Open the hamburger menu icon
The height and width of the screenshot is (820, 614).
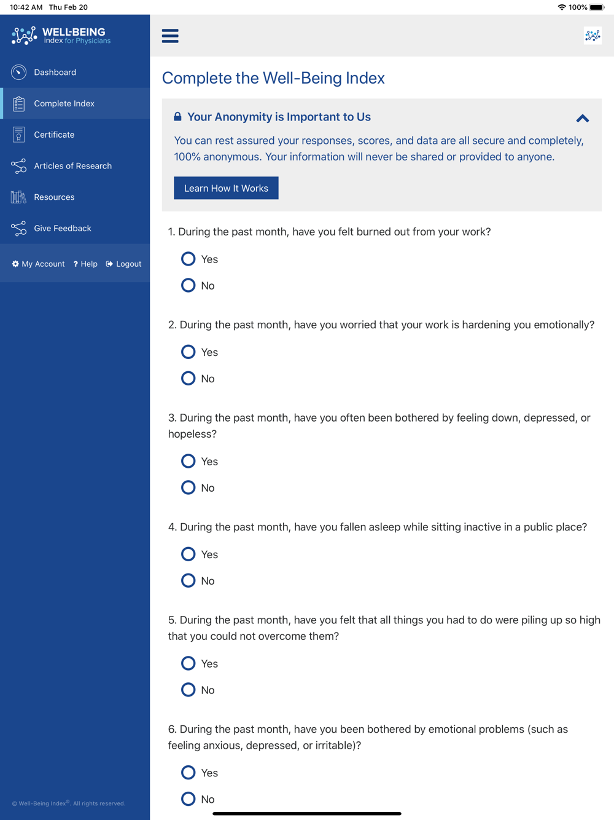coord(170,36)
